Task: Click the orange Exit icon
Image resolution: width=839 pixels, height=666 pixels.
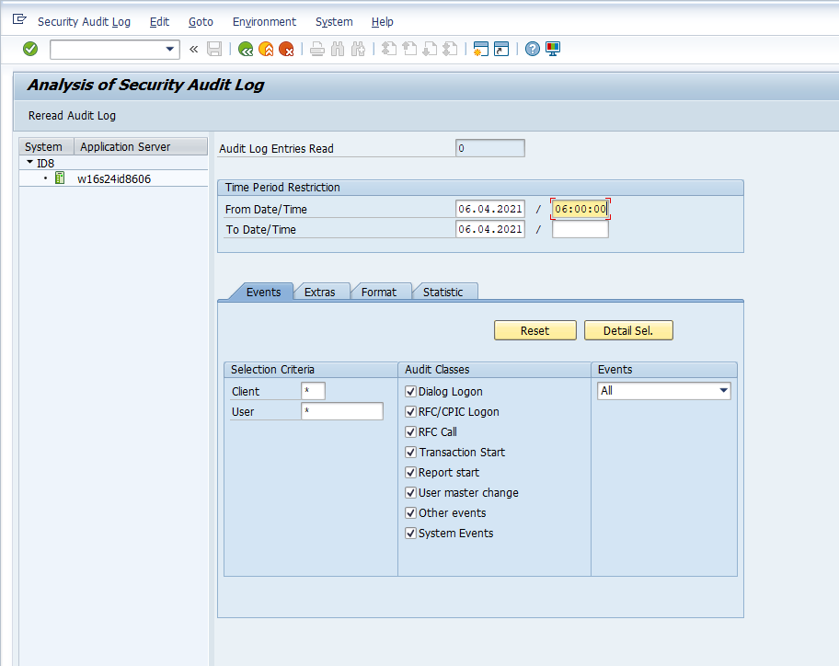Action: click(266, 49)
